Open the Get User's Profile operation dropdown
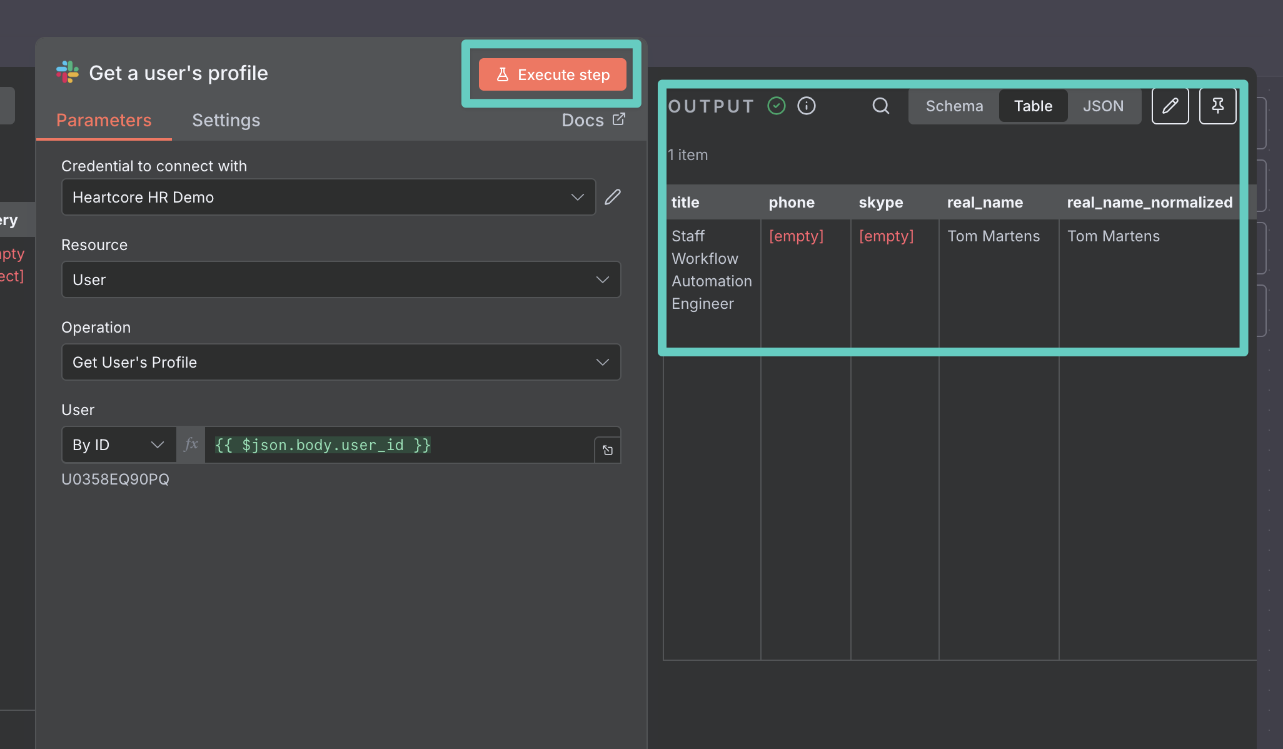Viewport: 1283px width, 749px height. (x=341, y=362)
